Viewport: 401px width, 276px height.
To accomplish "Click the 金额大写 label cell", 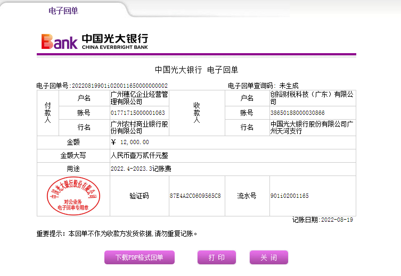I will point(73,155).
